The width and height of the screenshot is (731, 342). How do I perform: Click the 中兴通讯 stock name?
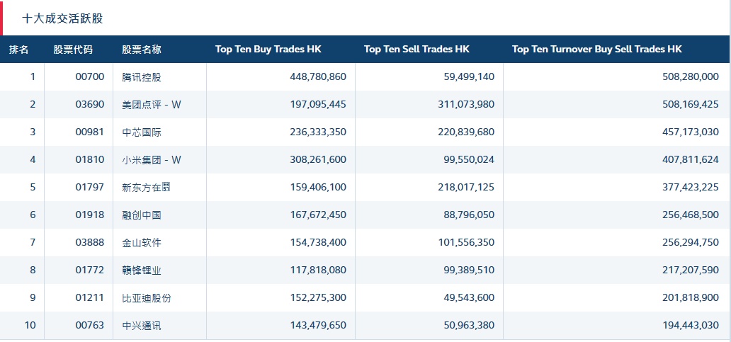click(142, 326)
